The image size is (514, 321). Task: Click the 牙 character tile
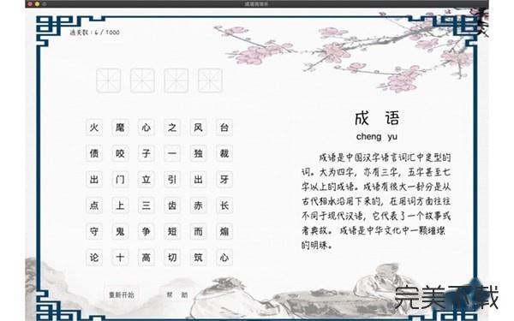224,180
